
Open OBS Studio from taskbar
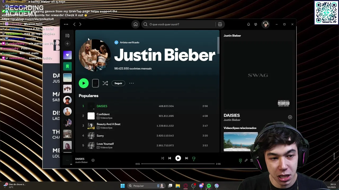click(x=193, y=186)
